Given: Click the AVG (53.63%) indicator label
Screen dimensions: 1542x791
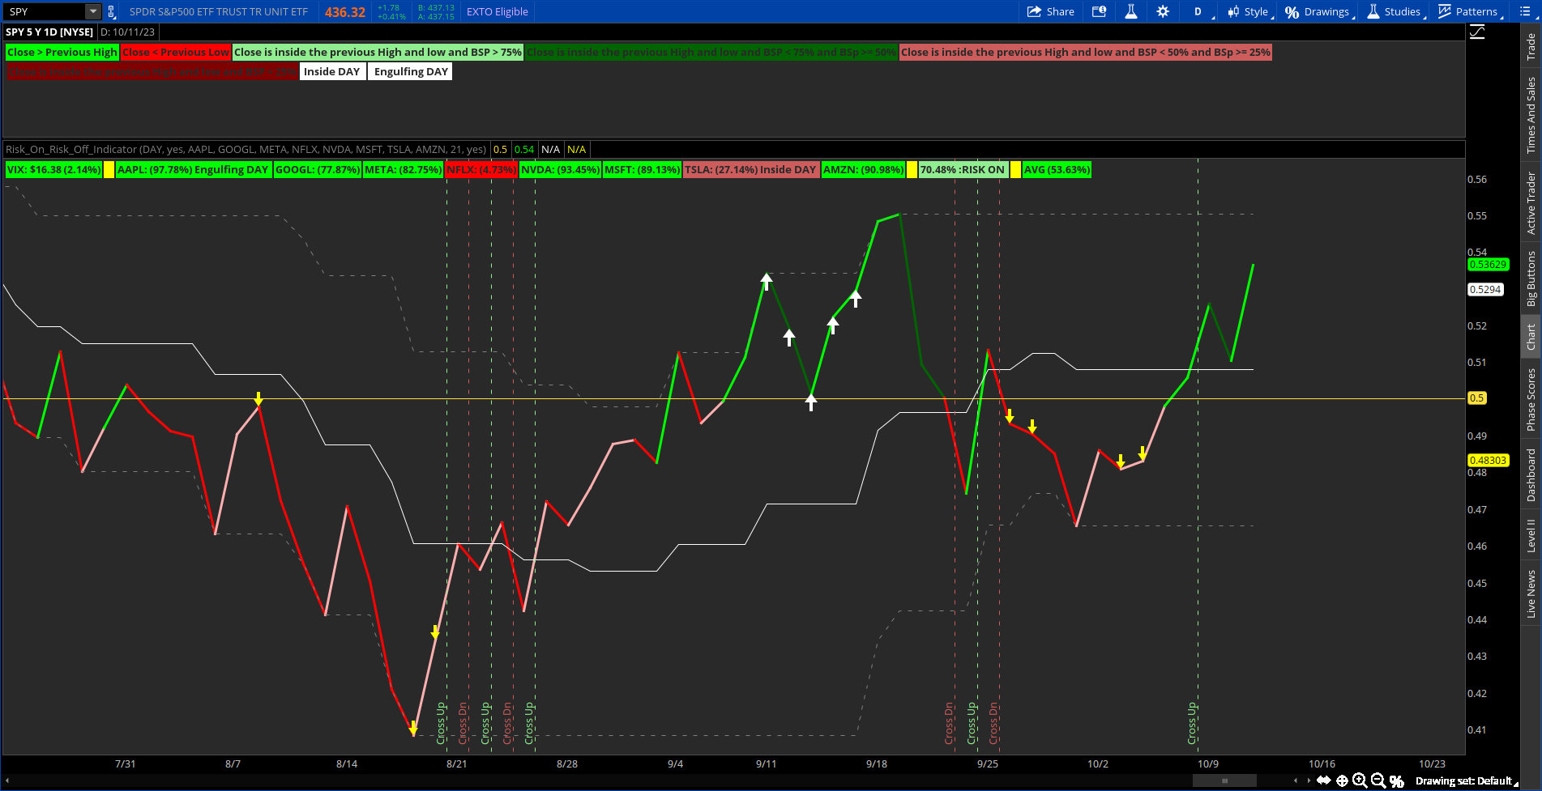Looking at the screenshot, I should pos(1056,170).
